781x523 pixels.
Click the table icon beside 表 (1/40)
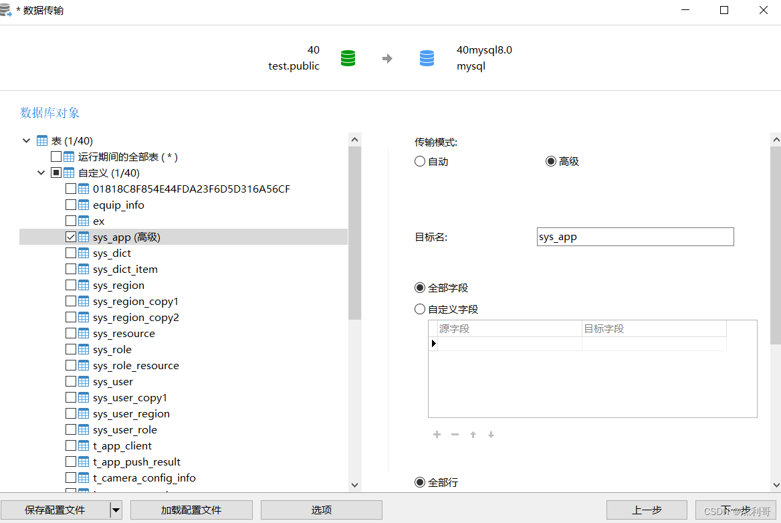(x=41, y=140)
